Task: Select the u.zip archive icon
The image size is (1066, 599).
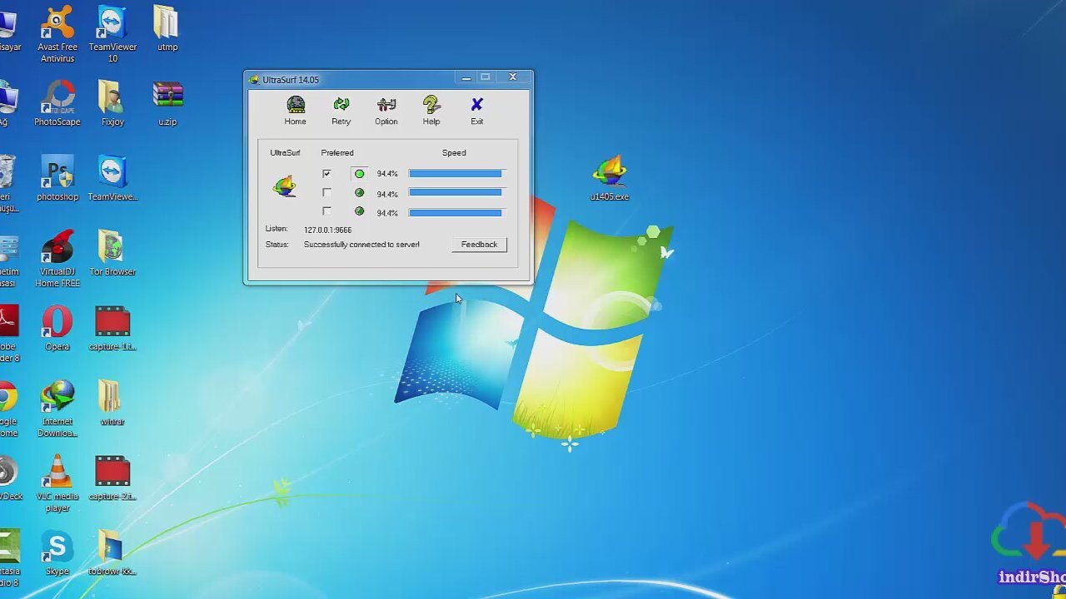Action: point(167,103)
